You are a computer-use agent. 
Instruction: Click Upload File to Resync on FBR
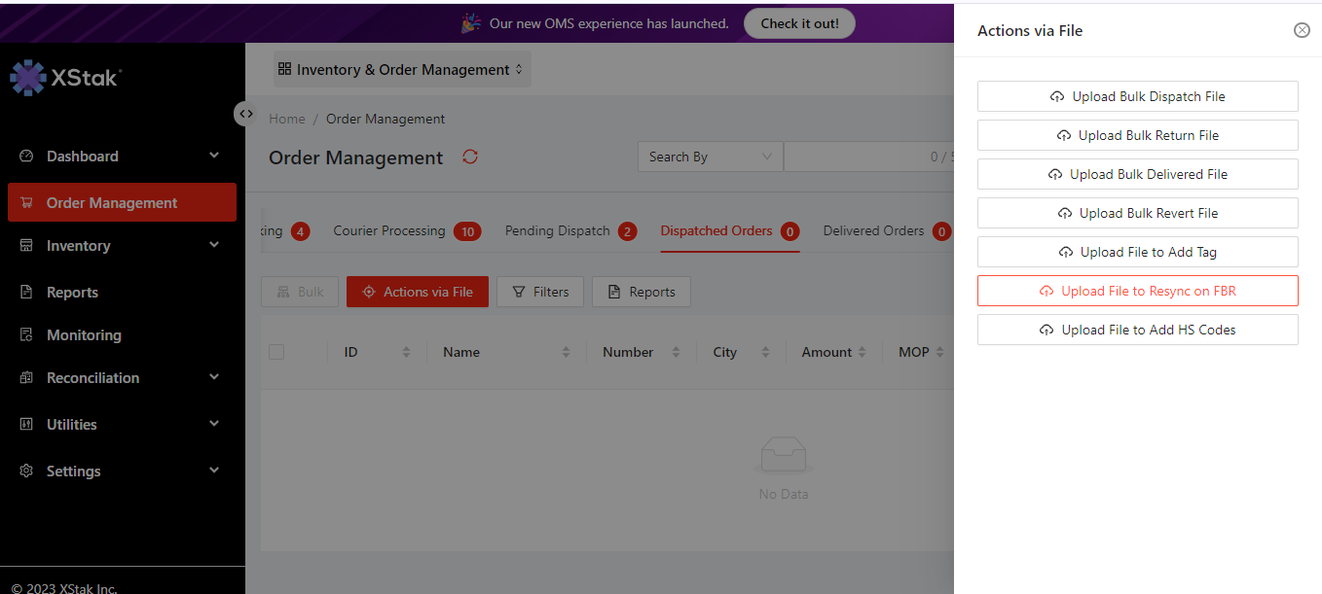tap(1137, 291)
